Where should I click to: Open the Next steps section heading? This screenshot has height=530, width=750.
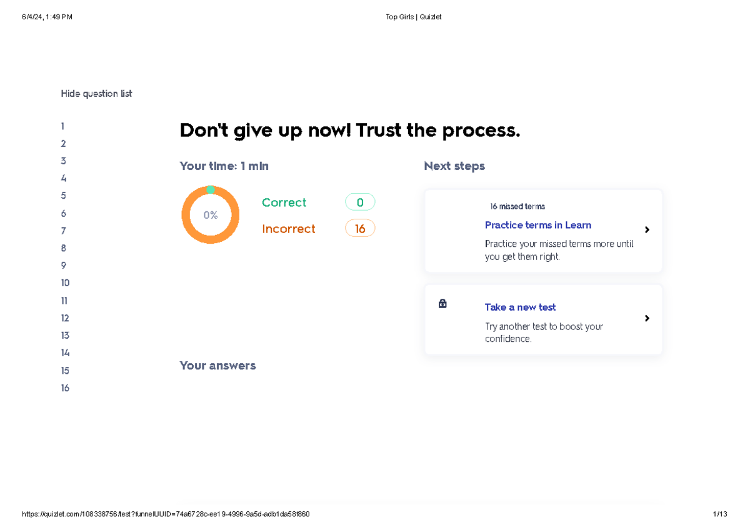pyautogui.click(x=454, y=166)
